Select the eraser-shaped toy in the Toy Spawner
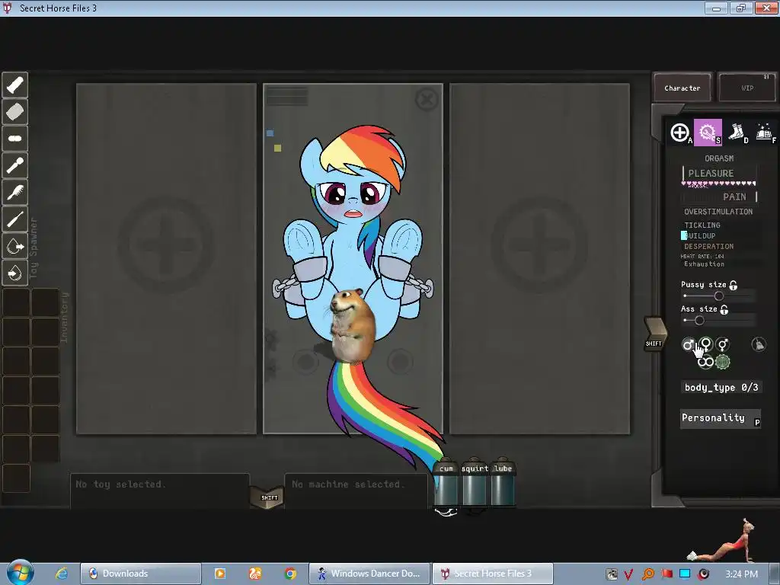This screenshot has width=780, height=585. coord(15,112)
